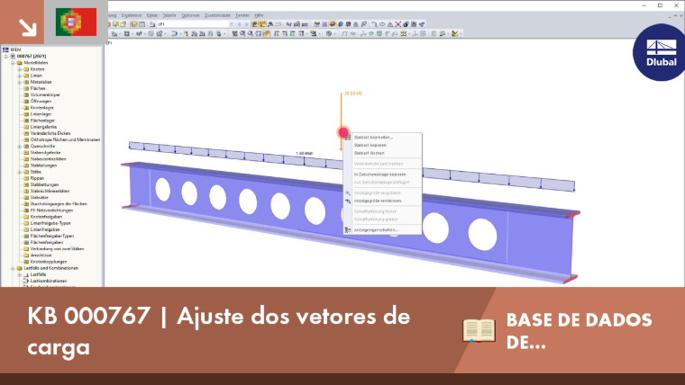Viewport: 685px width, 385px height.
Task: Open the Optionen menu
Action: (190, 15)
